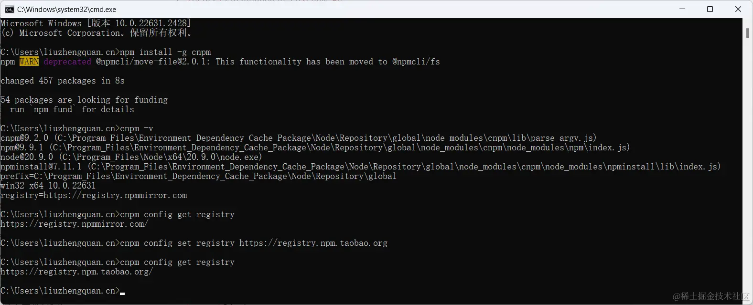
Task: Click the vertical scrollbar thumb
Action: [748, 33]
